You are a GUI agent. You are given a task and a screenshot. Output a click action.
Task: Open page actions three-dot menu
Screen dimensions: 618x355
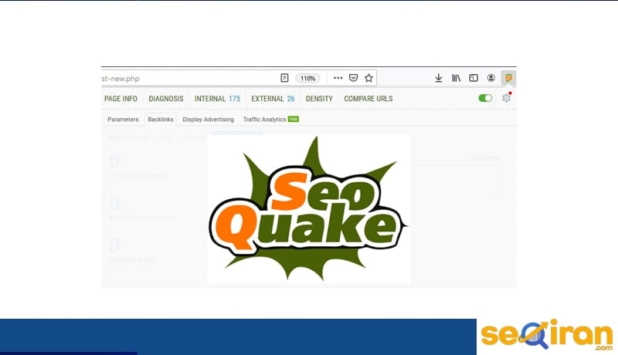pos(338,78)
